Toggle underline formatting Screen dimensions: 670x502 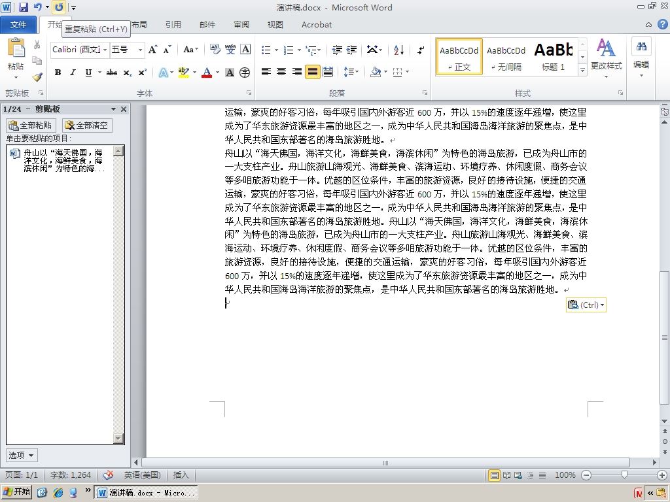coord(88,73)
